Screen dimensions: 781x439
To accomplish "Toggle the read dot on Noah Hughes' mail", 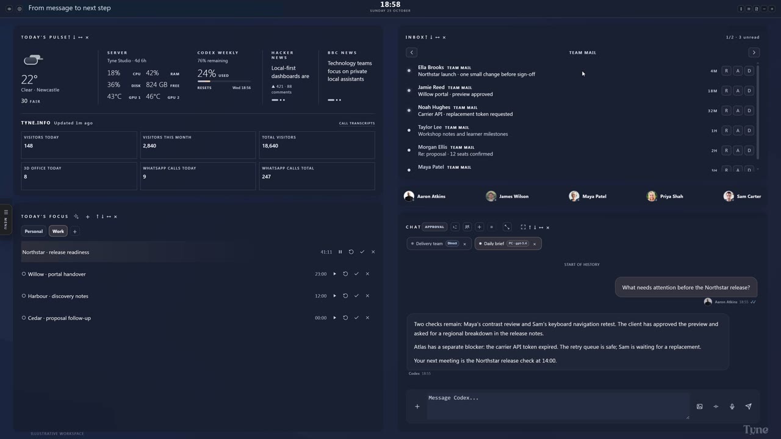I will click(409, 110).
